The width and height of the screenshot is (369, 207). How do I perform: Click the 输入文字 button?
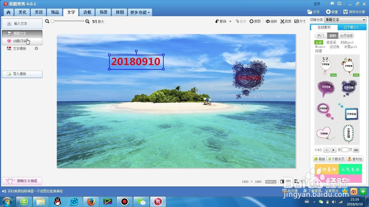click(x=22, y=24)
